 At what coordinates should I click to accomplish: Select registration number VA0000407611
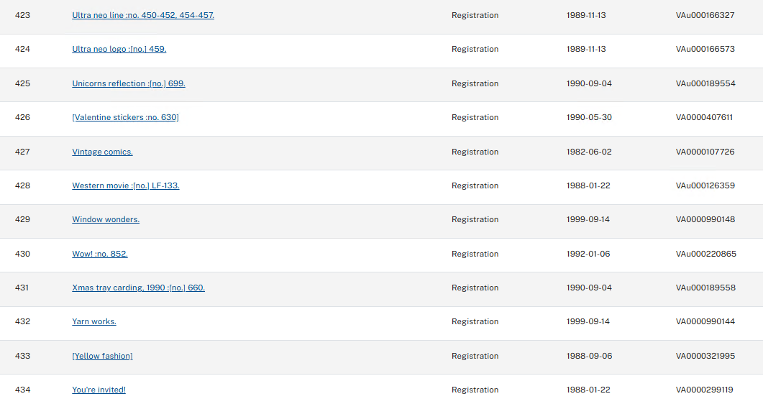tap(704, 117)
